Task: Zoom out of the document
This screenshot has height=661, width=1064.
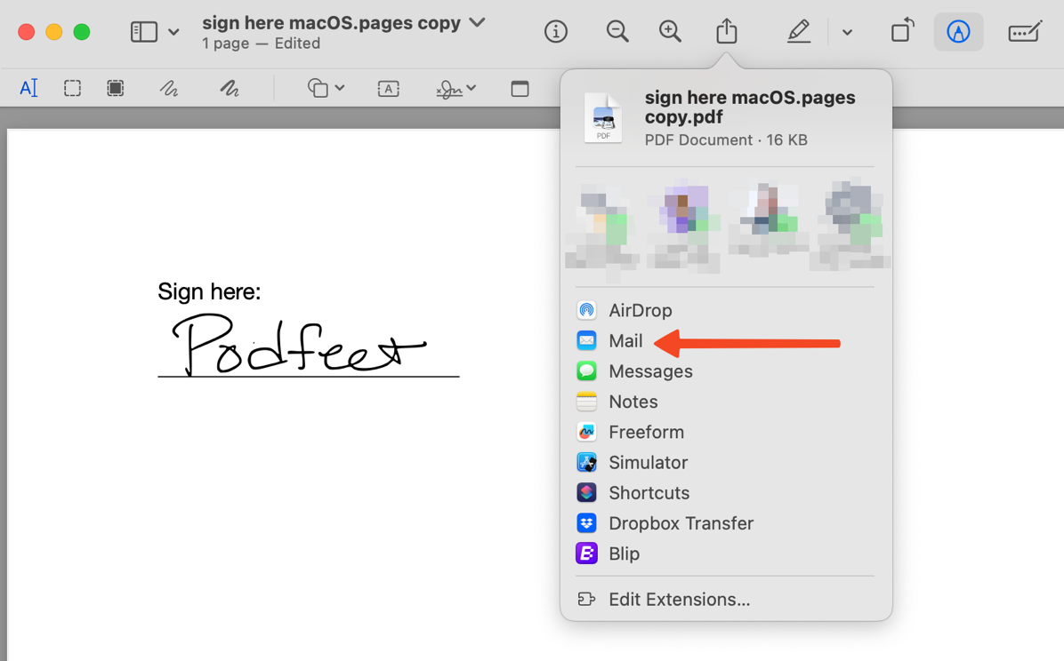Action: click(x=617, y=32)
